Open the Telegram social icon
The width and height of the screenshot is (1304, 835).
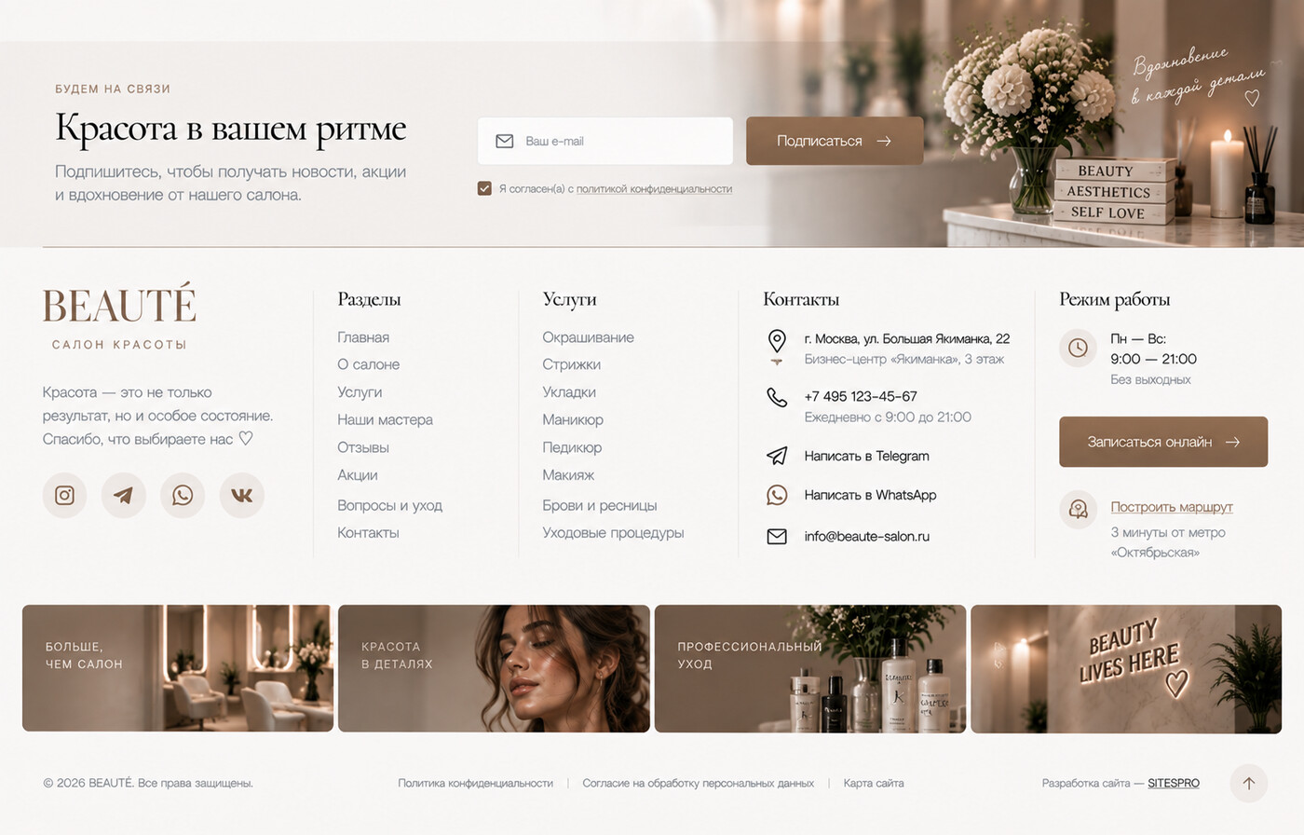click(123, 495)
